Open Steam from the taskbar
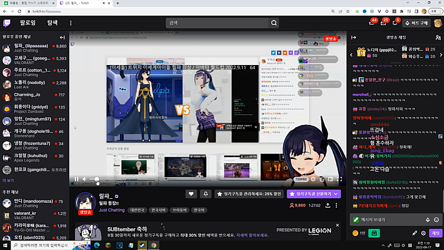Screen dimensions: 444x250 [142, 245]
